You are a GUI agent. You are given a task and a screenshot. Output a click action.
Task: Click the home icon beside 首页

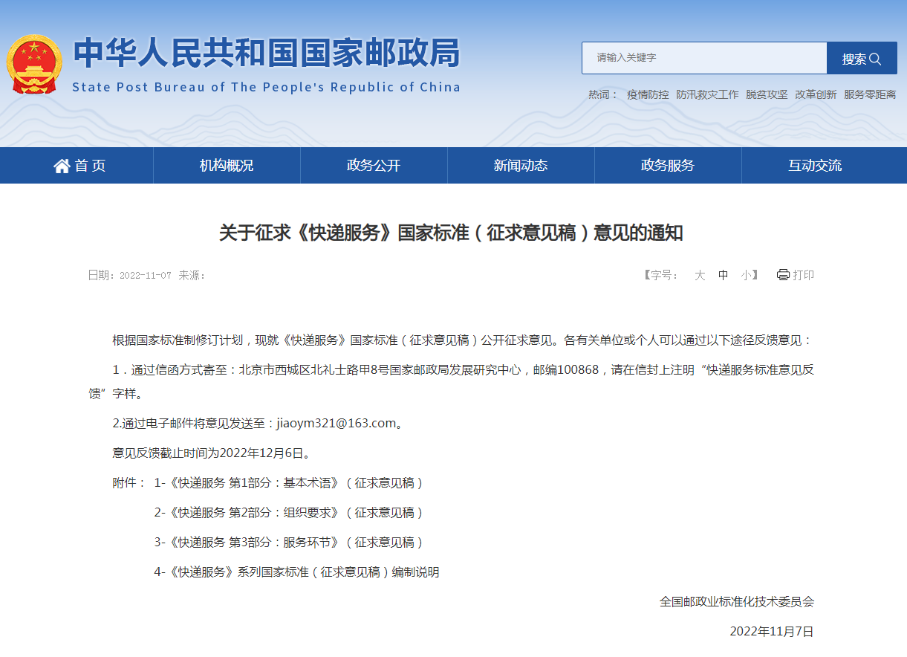tap(62, 166)
